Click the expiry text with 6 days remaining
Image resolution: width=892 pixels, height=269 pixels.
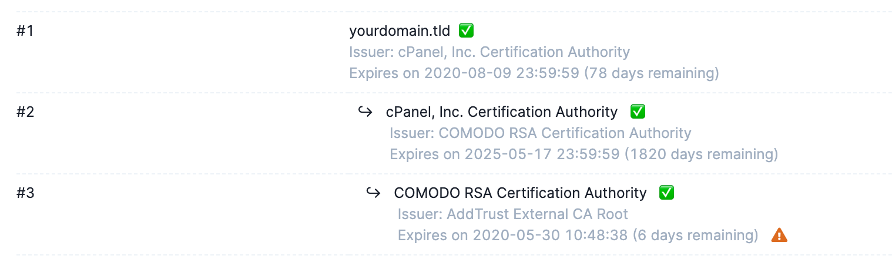[578, 236]
